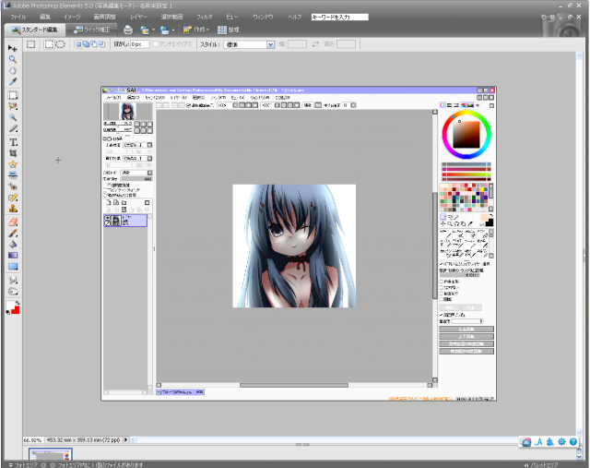The height and width of the screenshot is (468, 590).
Task: Select the Rectangular Marquee tool in the toolbox
Action: click(x=13, y=95)
